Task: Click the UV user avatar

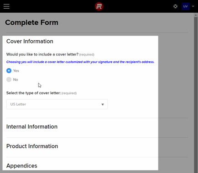Action: click(185, 6)
